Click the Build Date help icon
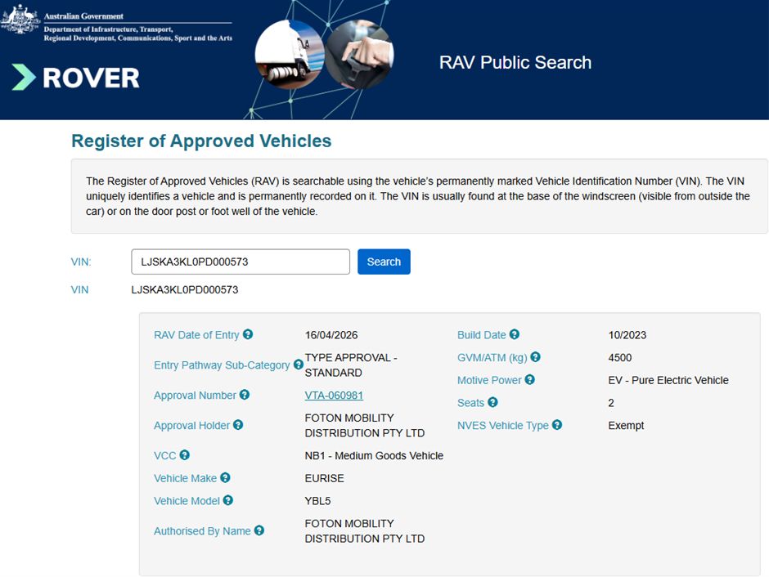 tap(515, 334)
